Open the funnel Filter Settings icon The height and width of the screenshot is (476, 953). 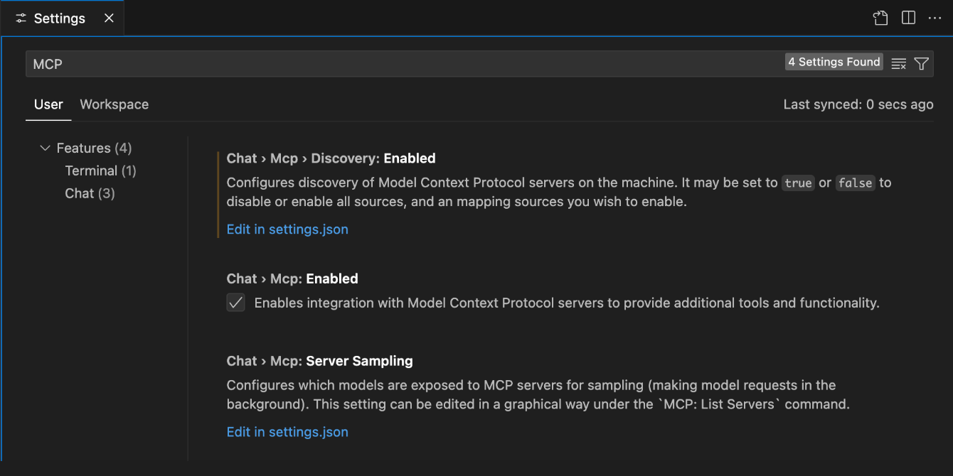(x=921, y=63)
